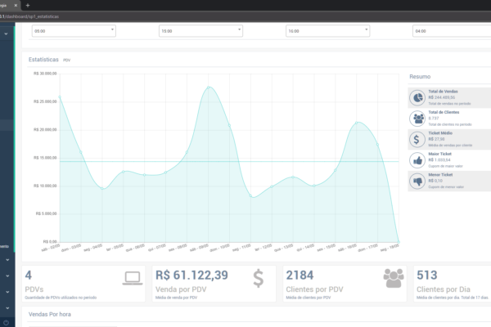This screenshot has height=327, width=491.
Task: Click the people icon in Clientes por PDV card
Action: [394, 278]
